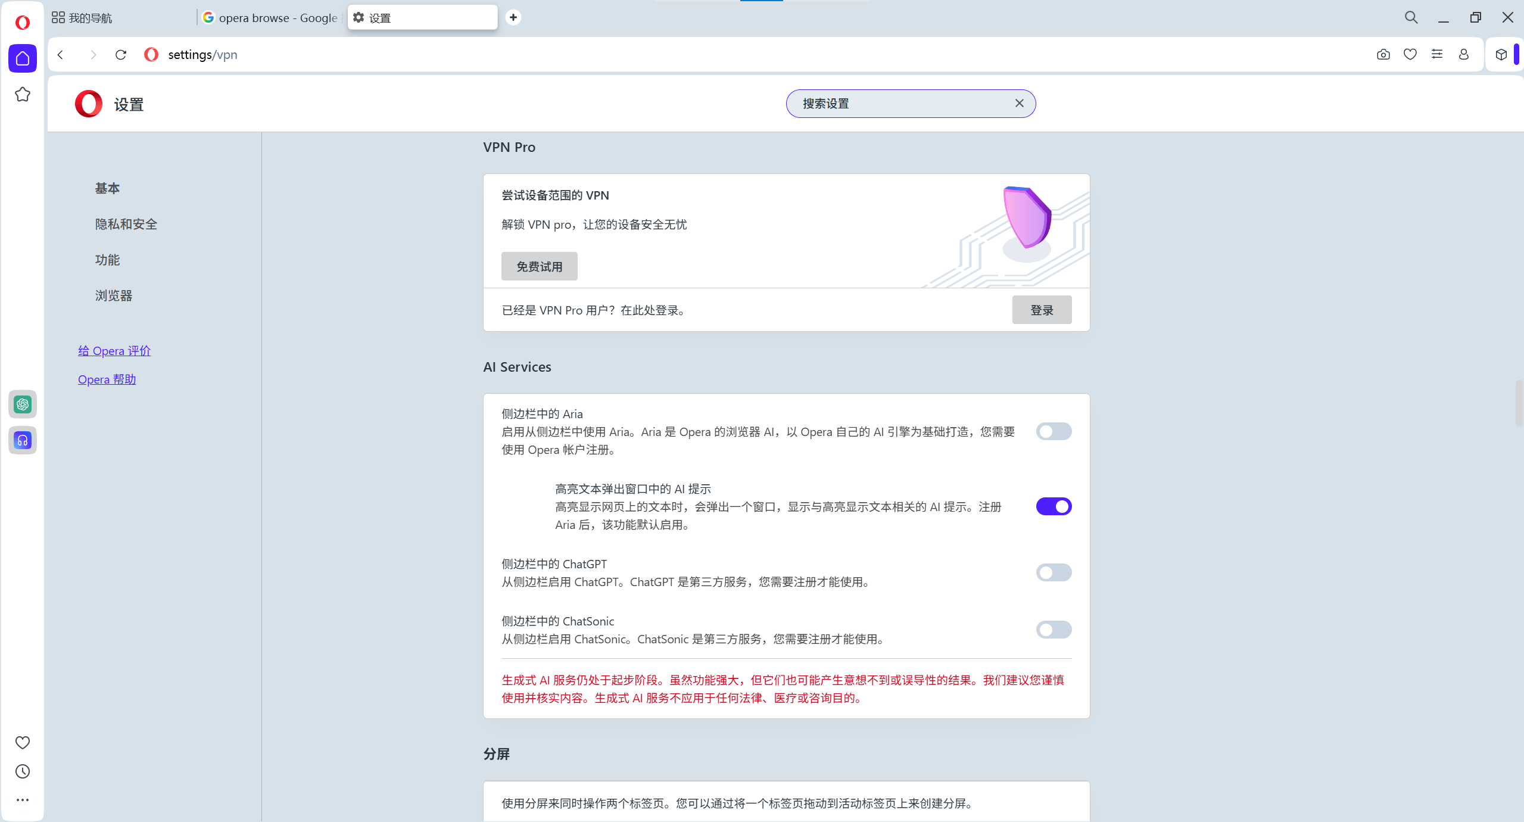Select 隐私和安全 settings category
Screen dimensions: 1524x822
click(x=126, y=224)
